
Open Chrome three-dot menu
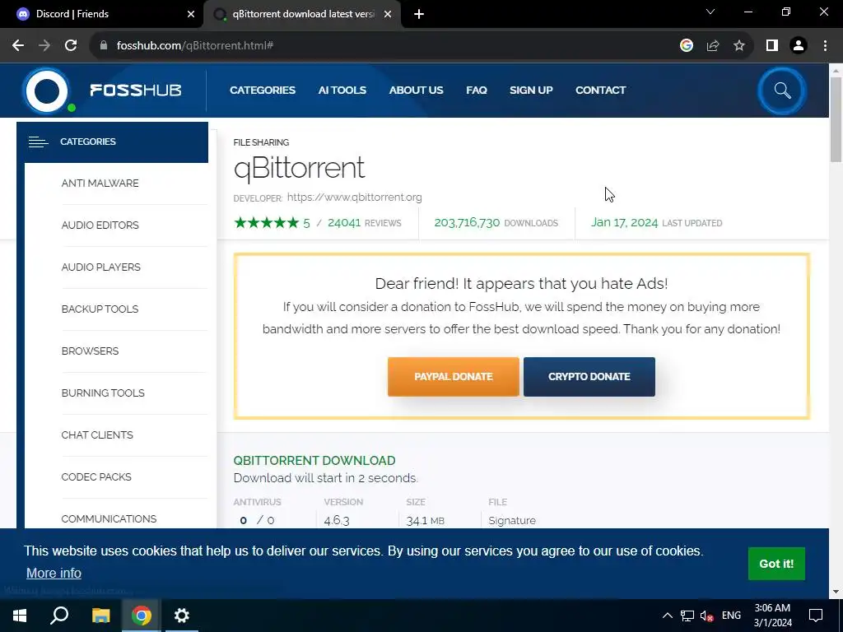[x=825, y=46]
